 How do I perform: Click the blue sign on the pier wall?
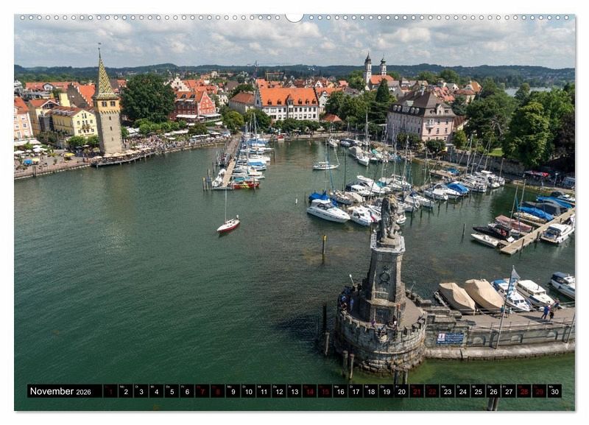click(x=450, y=338)
